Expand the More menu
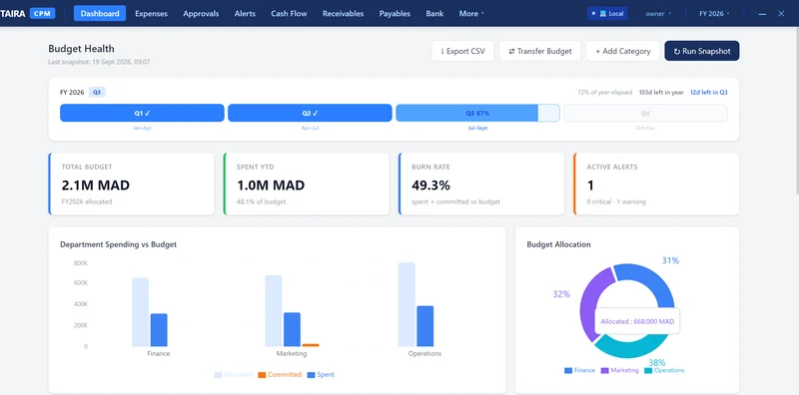The width and height of the screenshot is (799, 395). pos(471,13)
